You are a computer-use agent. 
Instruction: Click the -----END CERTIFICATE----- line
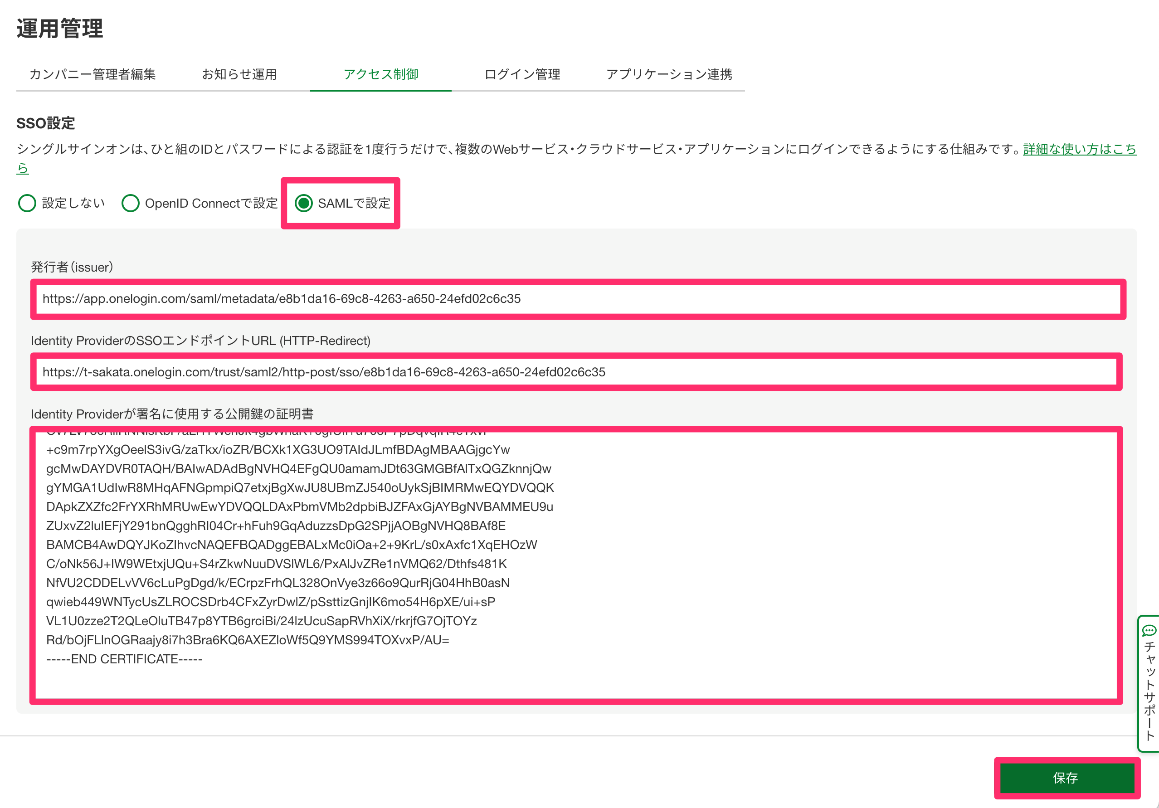click(x=124, y=659)
